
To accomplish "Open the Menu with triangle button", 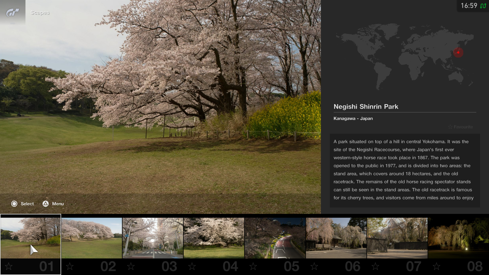I will (45, 204).
